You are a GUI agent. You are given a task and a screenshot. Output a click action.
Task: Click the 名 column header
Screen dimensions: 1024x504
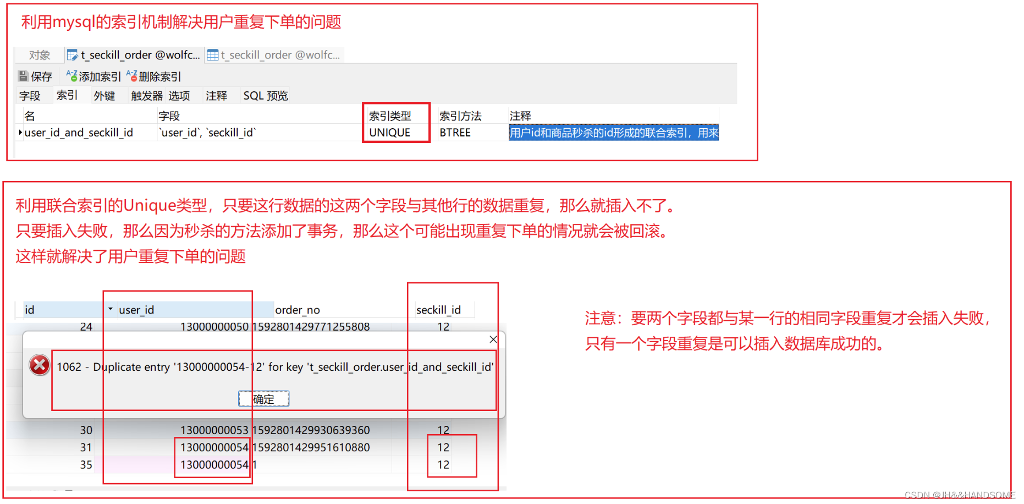coord(30,116)
